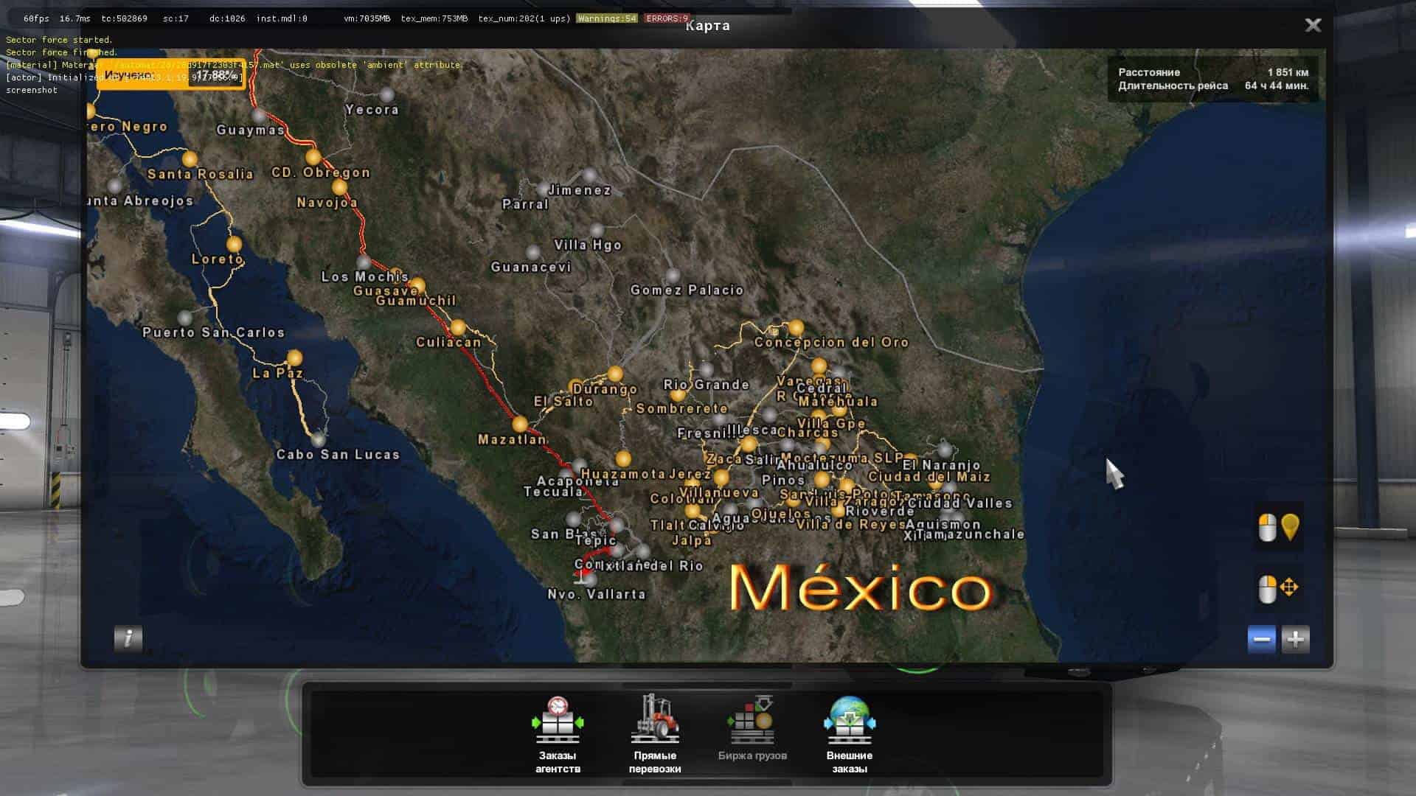The image size is (1416, 796).
Task: Open Внешние заказы globe icon
Action: point(850,721)
